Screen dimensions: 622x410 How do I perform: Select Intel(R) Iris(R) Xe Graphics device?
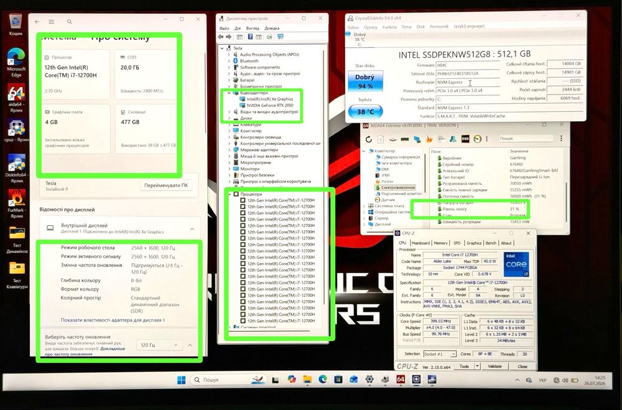pos(270,99)
